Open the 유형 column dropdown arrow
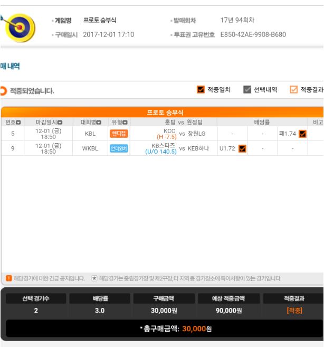 (125, 123)
